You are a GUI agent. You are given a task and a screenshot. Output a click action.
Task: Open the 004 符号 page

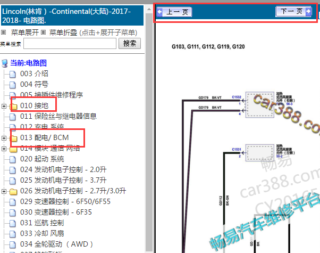[34, 84]
